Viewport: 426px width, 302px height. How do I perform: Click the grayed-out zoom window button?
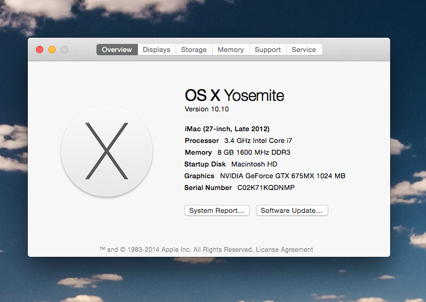(x=64, y=50)
